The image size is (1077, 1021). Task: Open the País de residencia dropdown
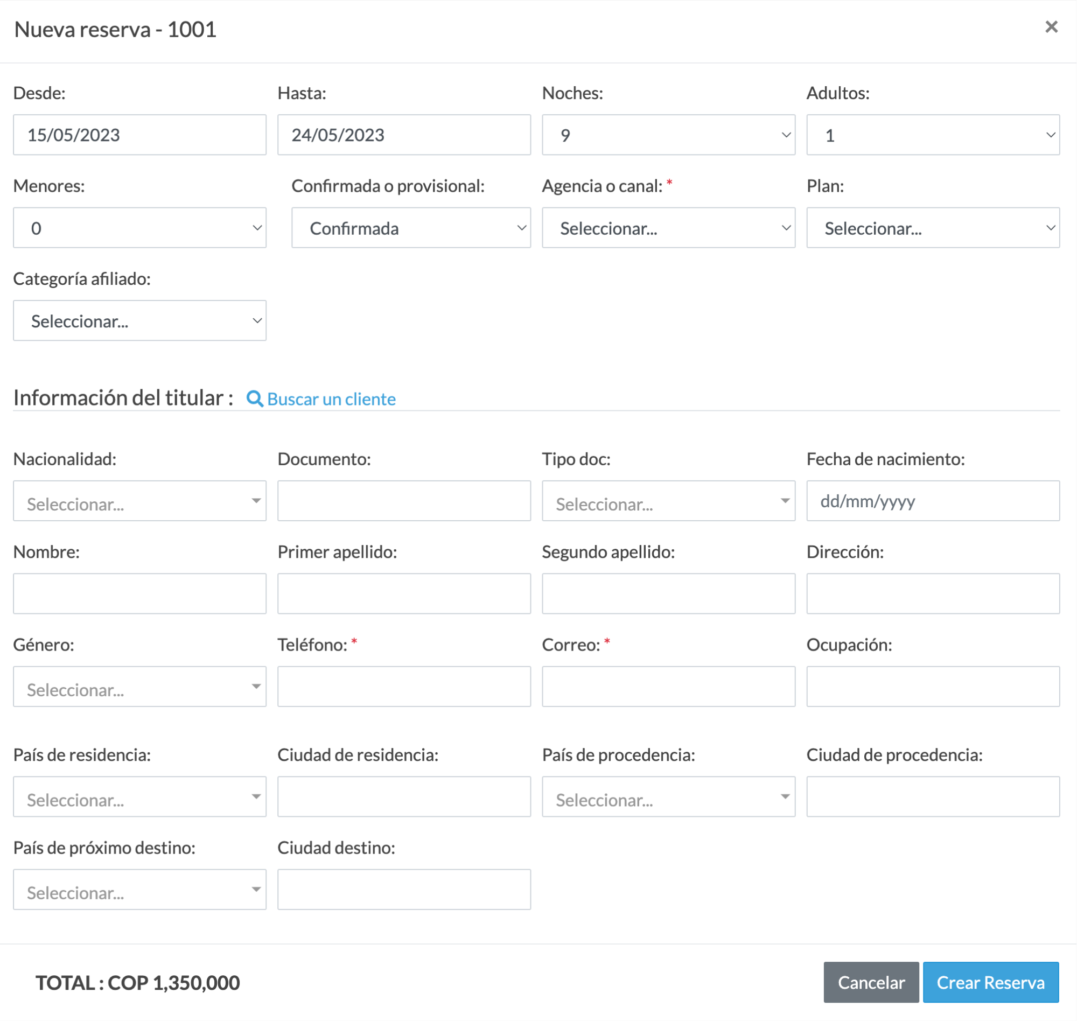(140, 797)
